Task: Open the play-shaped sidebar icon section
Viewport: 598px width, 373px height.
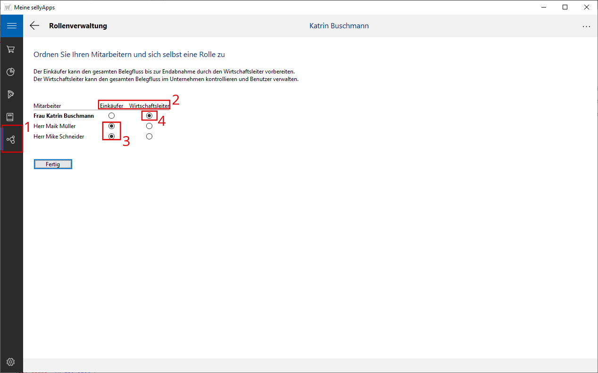Action: 11,94
